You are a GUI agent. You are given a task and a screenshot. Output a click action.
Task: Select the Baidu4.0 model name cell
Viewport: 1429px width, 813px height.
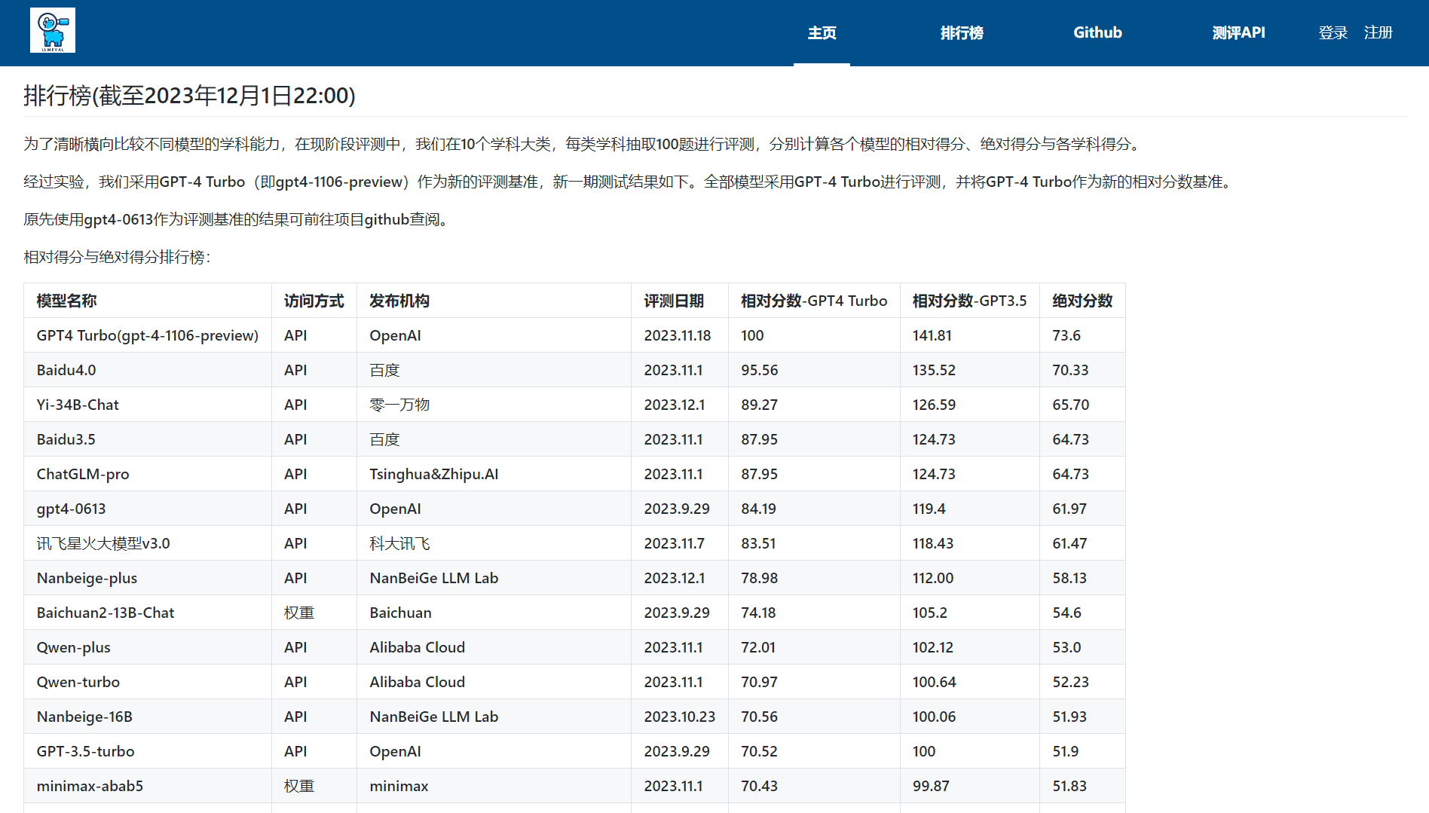tap(148, 370)
